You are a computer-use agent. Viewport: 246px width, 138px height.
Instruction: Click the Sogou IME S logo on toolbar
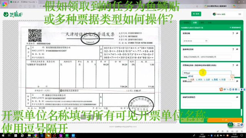pos(221,89)
